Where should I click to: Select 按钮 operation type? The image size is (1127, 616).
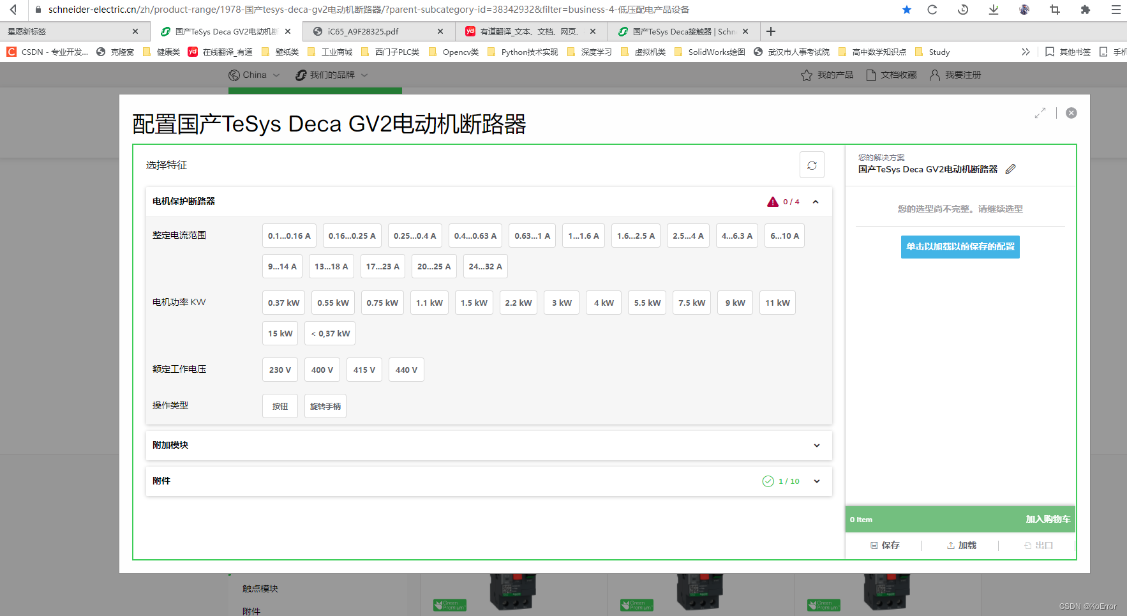[x=280, y=406]
